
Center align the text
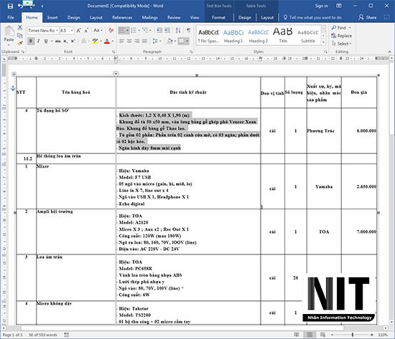(x=129, y=41)
